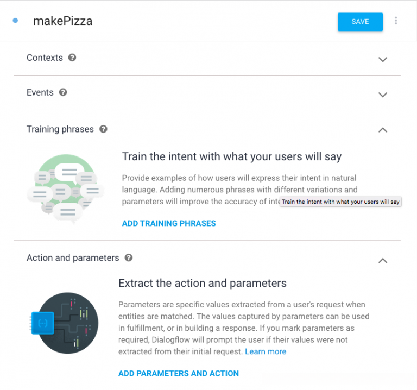Click the Training phrases header label
This screenshot has height=390, width=417.
60,129
